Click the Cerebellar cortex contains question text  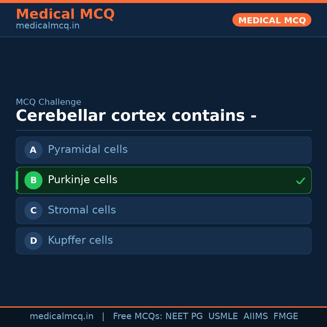click(x=136, y=116)
